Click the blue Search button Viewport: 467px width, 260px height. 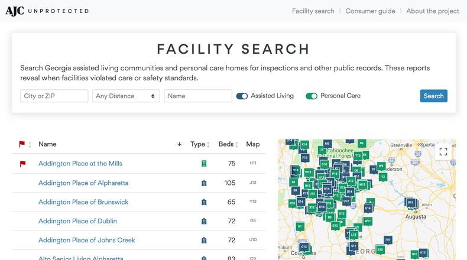pyautogui.click(x=434, y=96)
